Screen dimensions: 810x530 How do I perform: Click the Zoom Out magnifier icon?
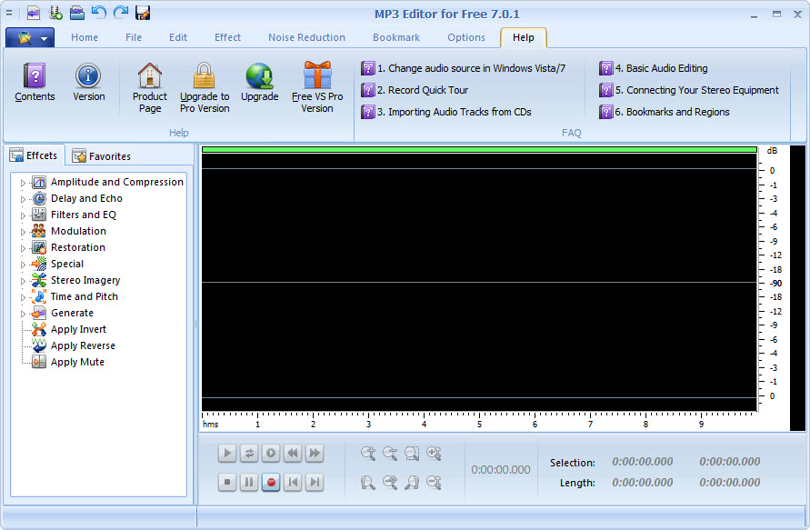tap(390, 454)
